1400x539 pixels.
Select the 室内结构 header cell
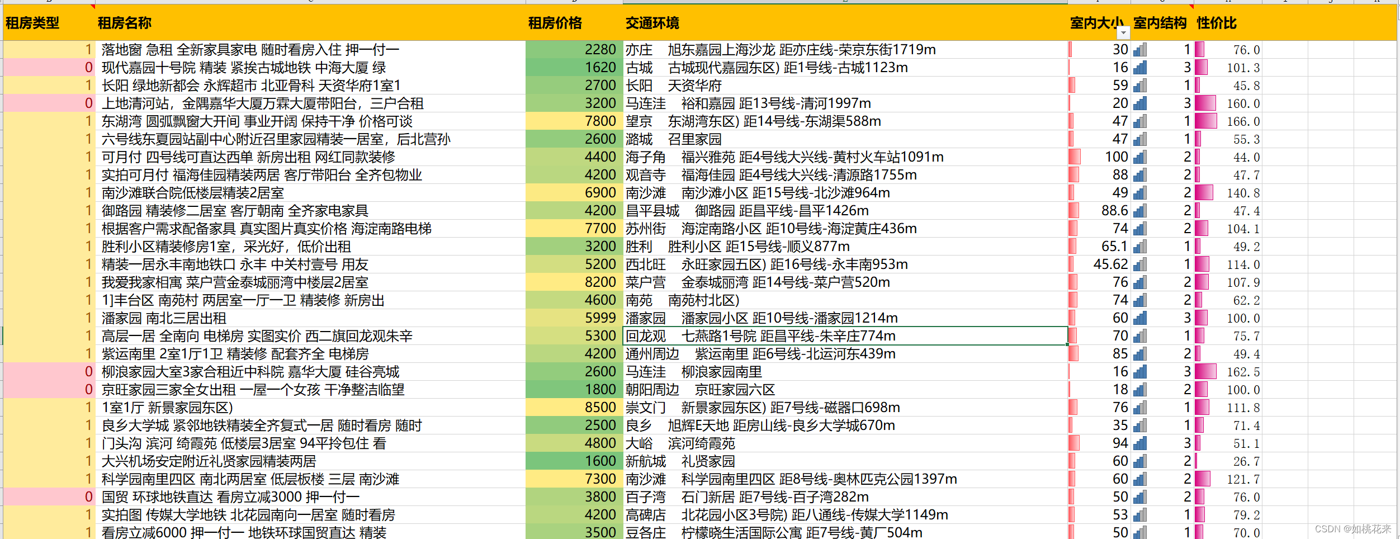point(1162,22)
